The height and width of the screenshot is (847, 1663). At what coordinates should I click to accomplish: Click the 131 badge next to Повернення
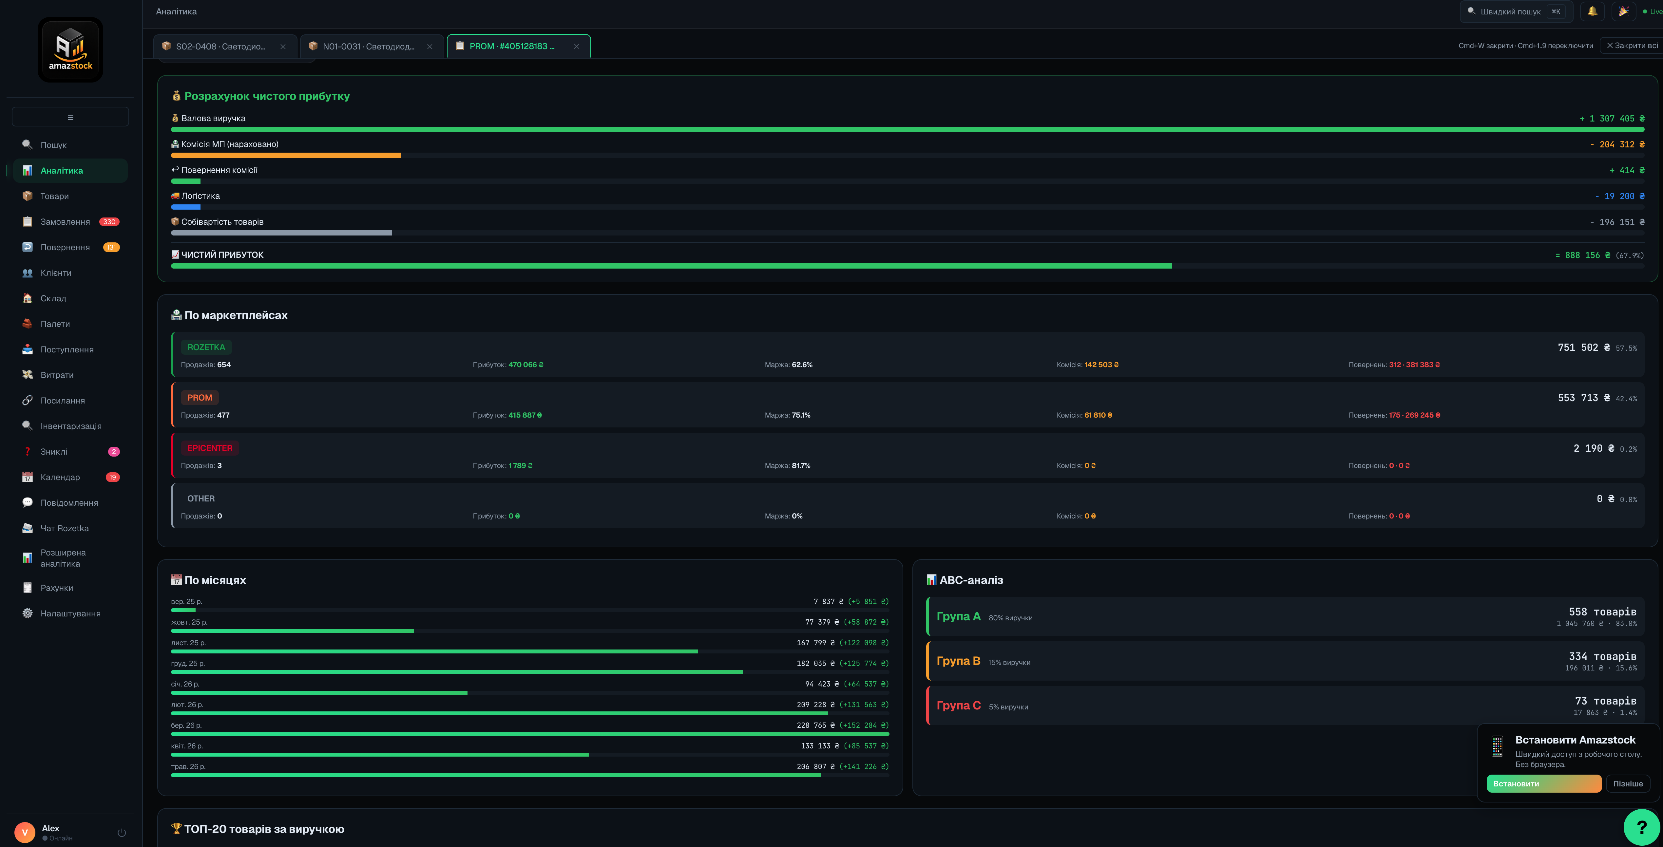tap(112, 247)
